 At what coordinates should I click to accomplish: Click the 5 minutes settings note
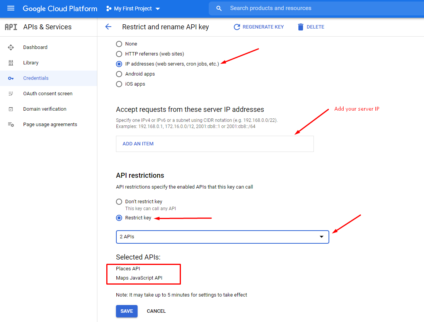click(x=181, y=295)
